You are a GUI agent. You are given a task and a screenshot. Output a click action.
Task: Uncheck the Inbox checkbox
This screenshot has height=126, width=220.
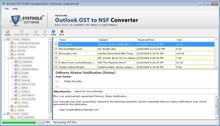point(16,77)
